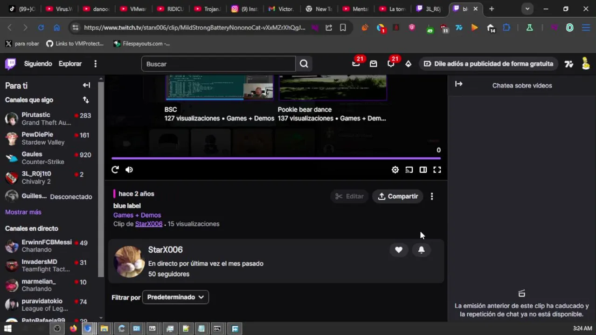The image size is (596, 335).
Task: Open the Filespayouts.com bookmark
Action: click(141, 44)
